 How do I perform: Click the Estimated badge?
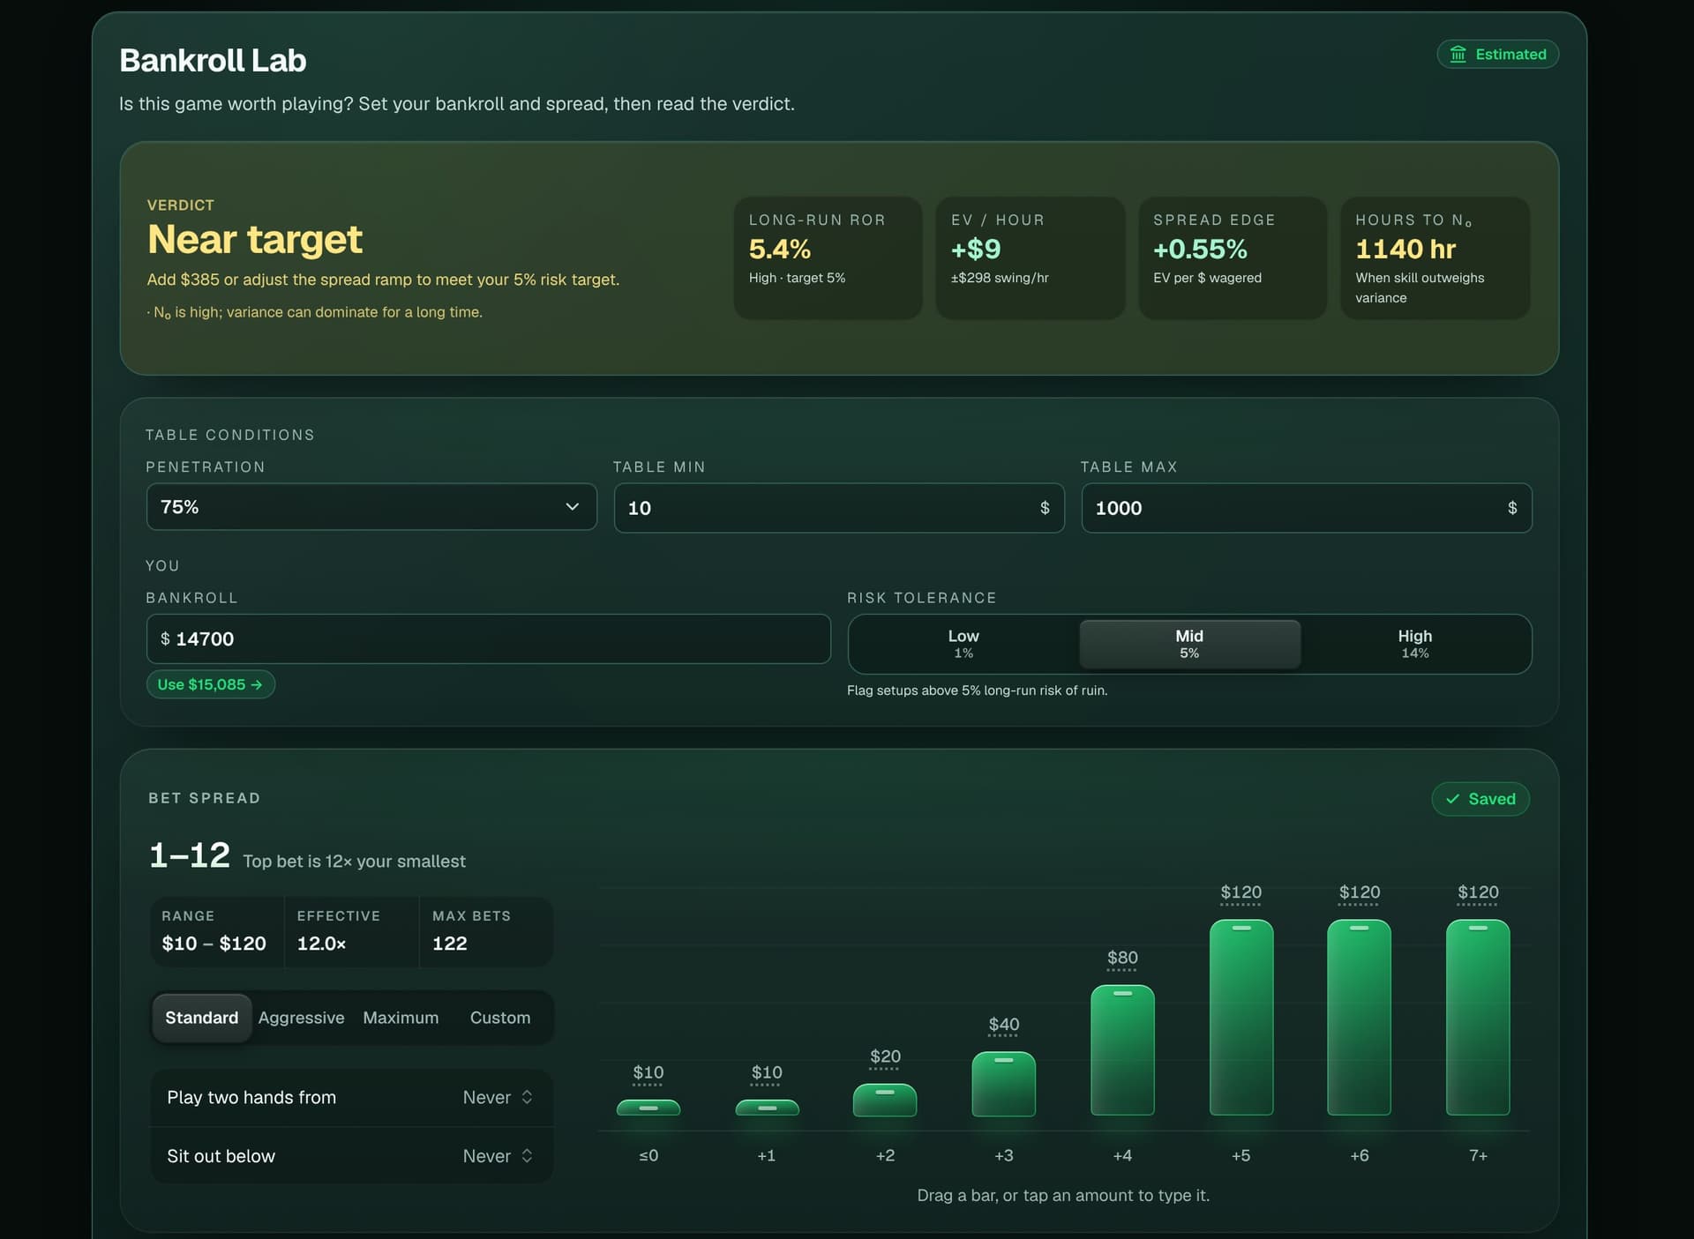tap(1498, 55)
